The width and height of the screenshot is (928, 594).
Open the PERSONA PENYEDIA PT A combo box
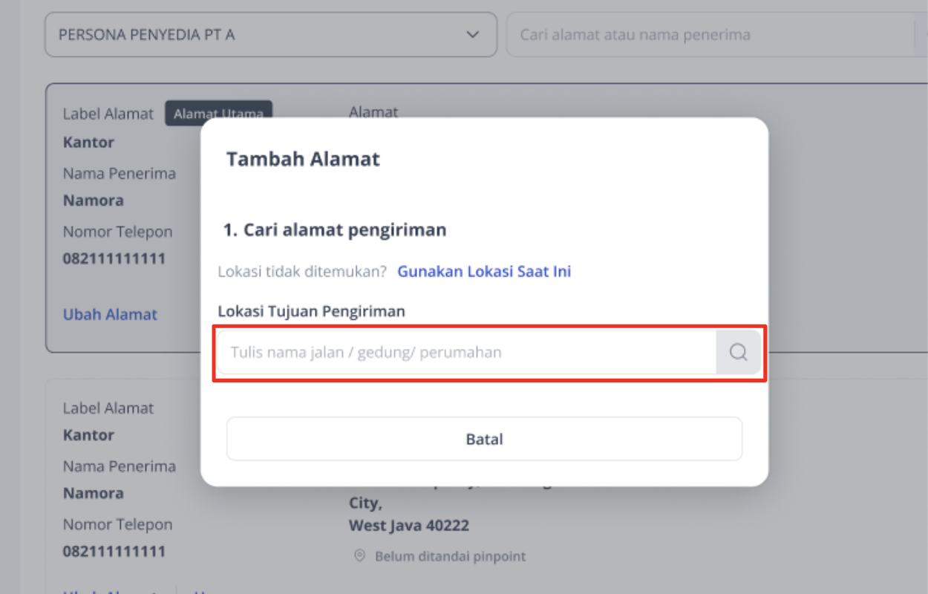(x=271, y=35)
